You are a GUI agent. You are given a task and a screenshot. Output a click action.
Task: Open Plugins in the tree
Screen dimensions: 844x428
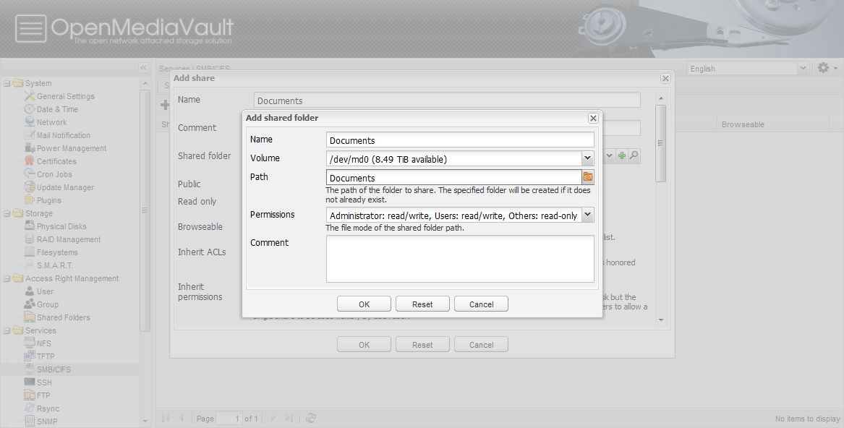[48, 200]
